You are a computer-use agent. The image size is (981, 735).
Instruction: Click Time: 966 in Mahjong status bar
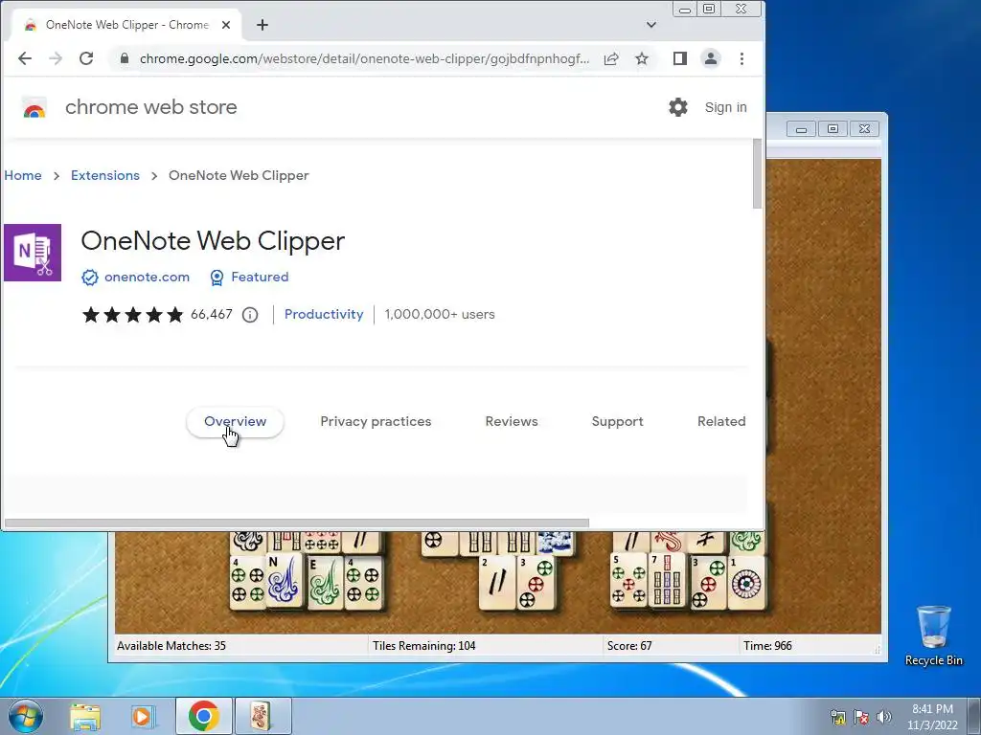[767, 646]
